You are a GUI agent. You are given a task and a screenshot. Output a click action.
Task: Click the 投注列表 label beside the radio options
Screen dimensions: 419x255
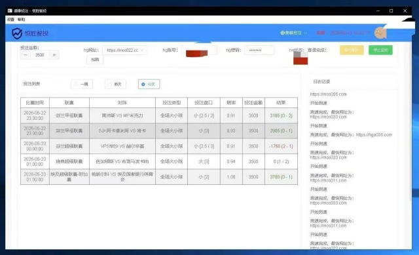(31, 84)
